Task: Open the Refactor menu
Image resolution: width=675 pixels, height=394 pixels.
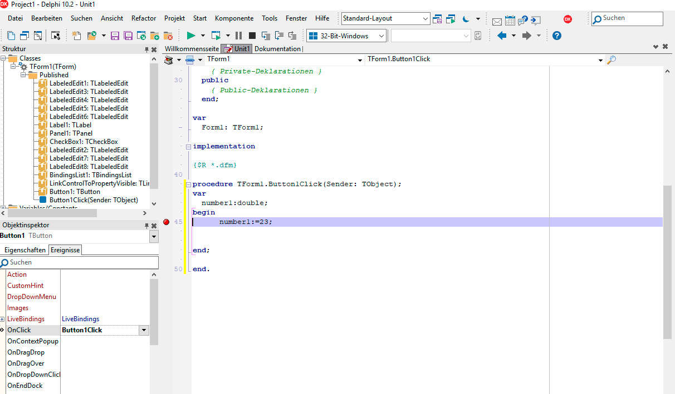Action: click(x=144, y=18)
